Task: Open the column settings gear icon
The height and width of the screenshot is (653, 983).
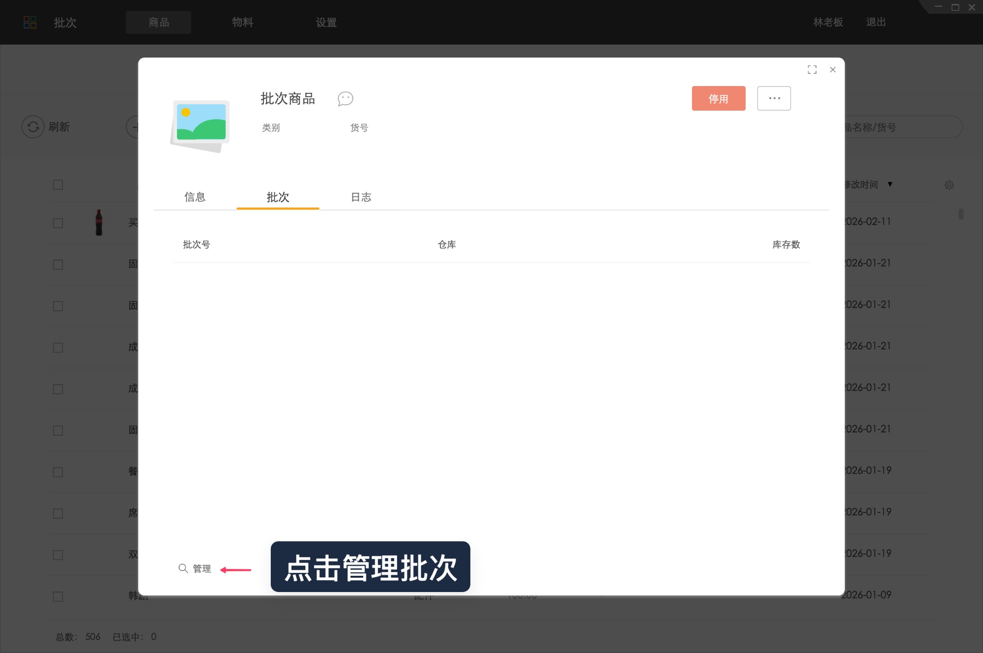Action: pyautogui.click(x=949, y=185)
